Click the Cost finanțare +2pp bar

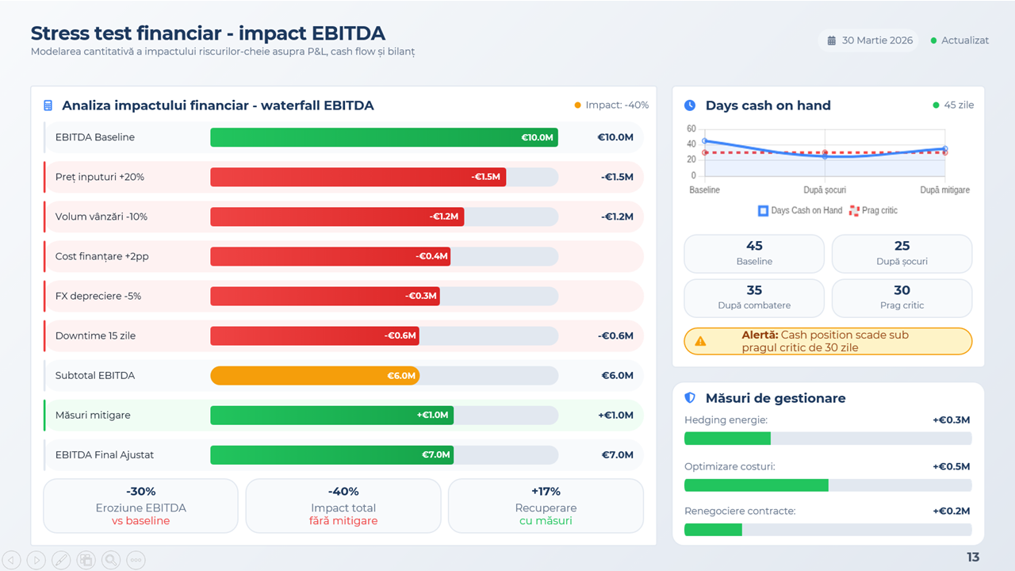pyautogui.click(x=330, y=256)
